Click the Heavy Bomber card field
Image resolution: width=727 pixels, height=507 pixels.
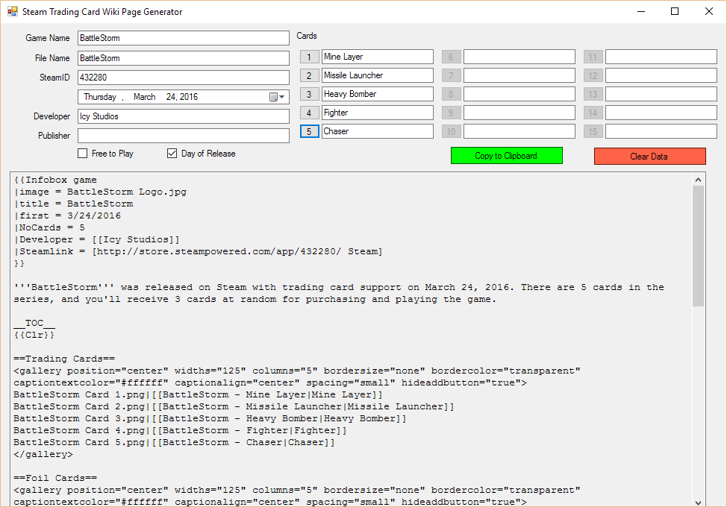[x=378, y=94]
